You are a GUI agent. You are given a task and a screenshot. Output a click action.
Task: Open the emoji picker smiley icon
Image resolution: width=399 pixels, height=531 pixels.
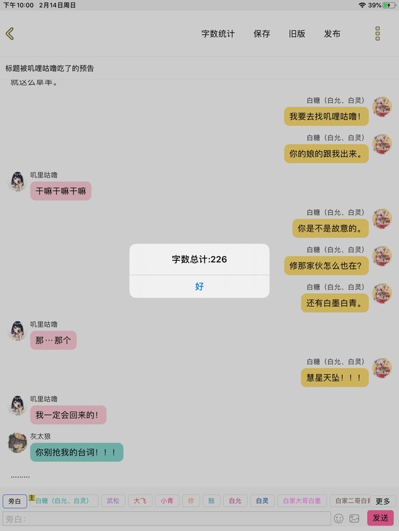tap(339, 518)
